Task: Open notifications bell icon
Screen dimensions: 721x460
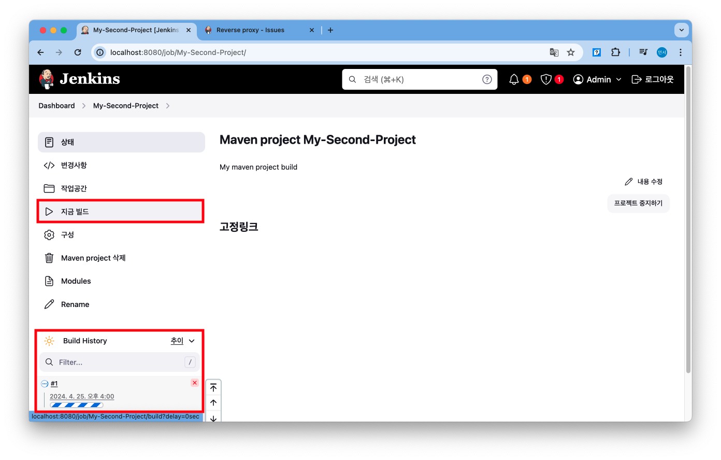Action: [514, 79]
